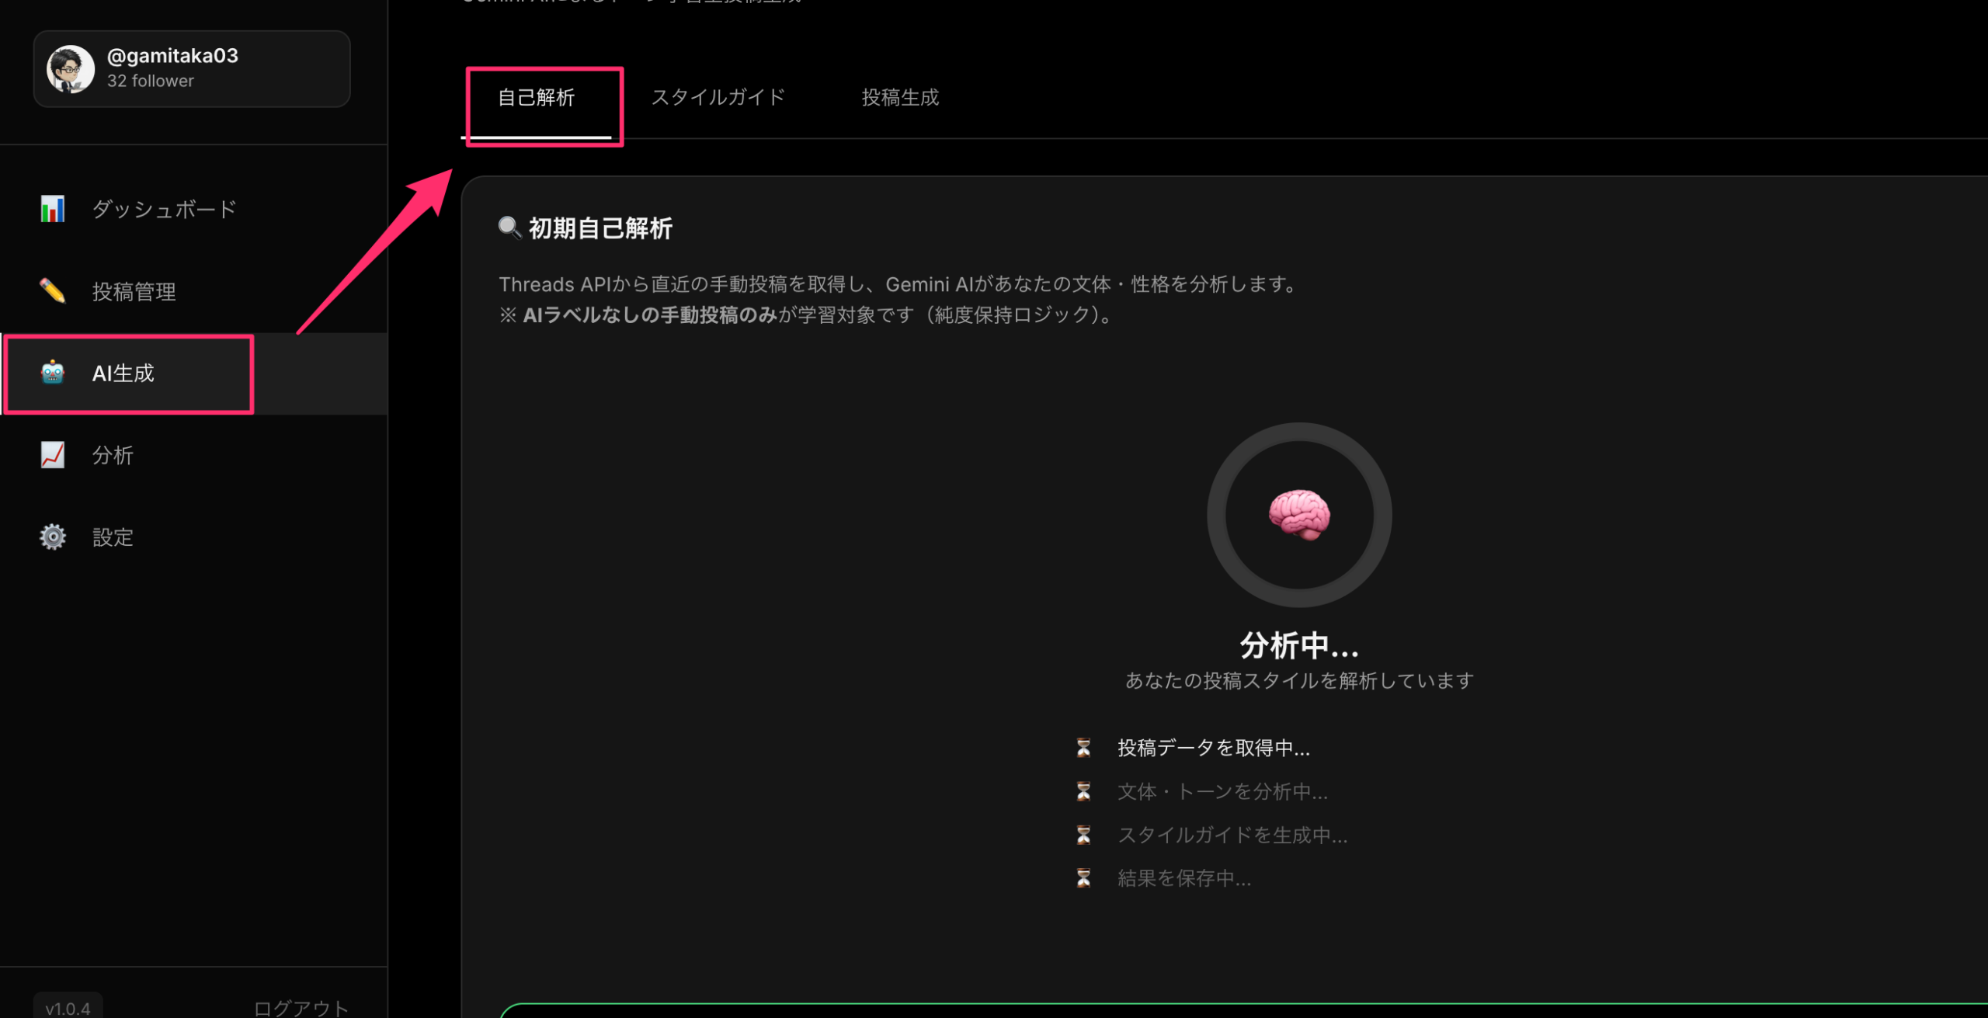Open the 投稿生成 tab

click(x=900, y=98)
